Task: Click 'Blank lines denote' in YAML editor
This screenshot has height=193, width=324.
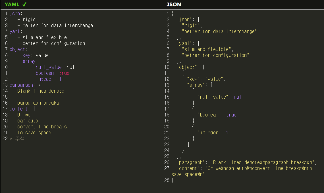Action: [x=41, y=91]
